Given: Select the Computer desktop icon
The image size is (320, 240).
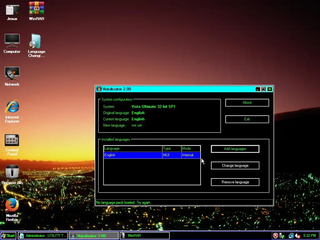Looking at the screenshot, I should tap(12, 44).
